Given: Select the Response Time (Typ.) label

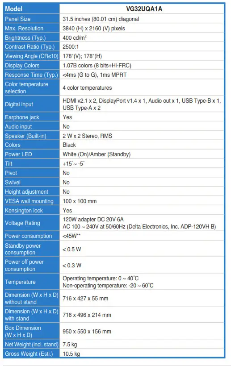Looking at the screenshot, I should point(31,75).
